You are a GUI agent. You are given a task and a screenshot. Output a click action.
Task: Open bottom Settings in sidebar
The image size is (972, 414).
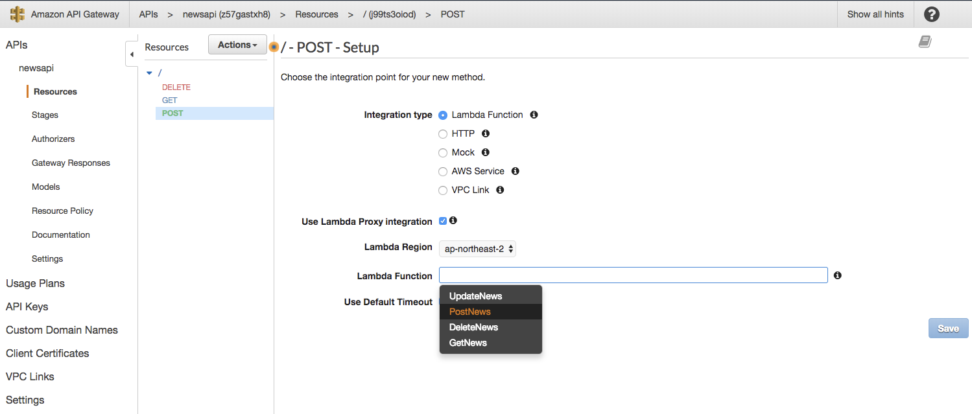(25, 400)
